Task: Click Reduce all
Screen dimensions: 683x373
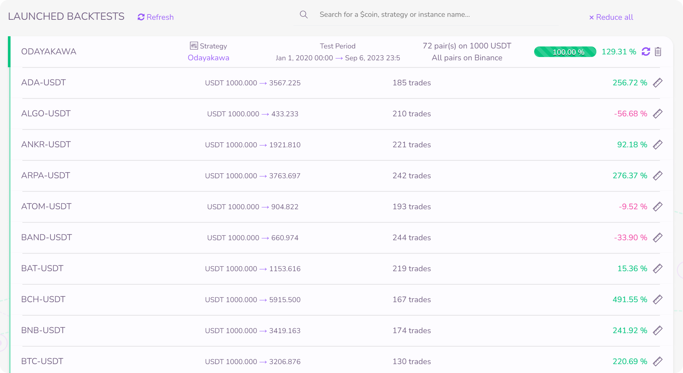Action: pos(611,17)
